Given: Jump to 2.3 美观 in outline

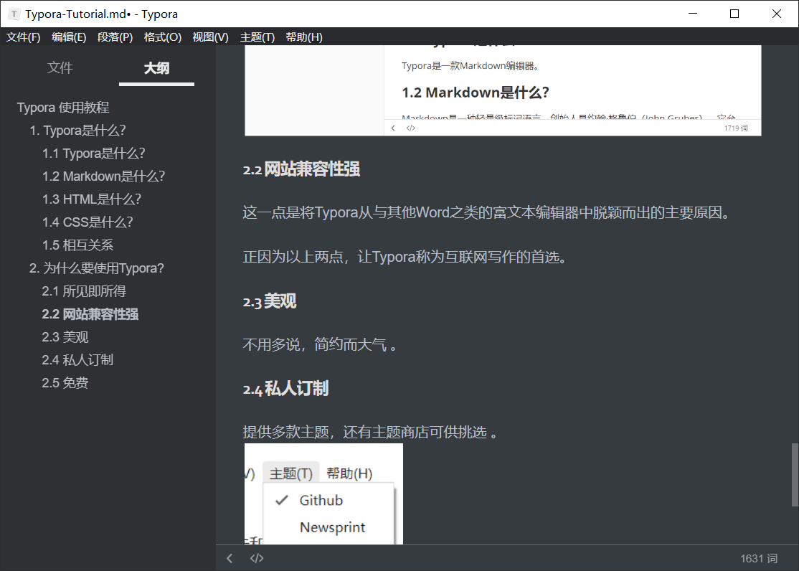Looking at the screenshot, I should click(65, 337).
